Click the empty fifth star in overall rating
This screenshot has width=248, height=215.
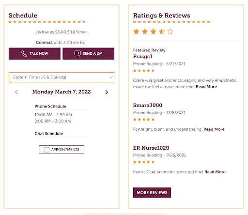coord(170,31)
